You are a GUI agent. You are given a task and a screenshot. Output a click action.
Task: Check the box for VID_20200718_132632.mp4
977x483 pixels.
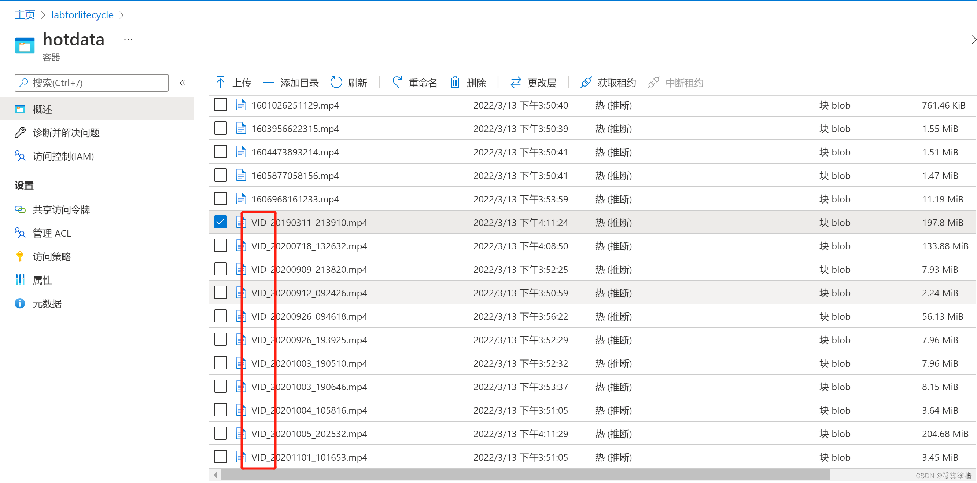point(220,245)
